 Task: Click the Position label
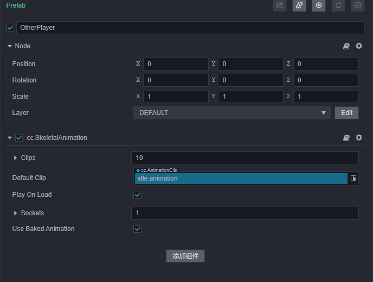click(x=24, y=64)
